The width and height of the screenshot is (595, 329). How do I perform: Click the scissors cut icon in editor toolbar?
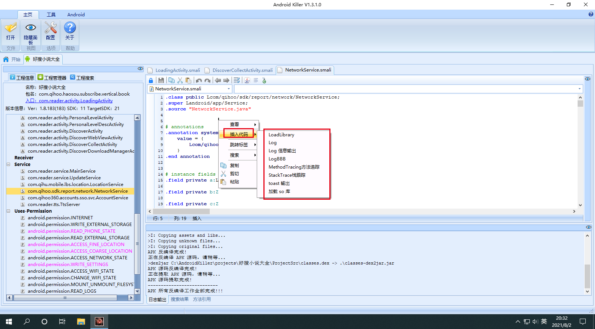coord(180,80)
